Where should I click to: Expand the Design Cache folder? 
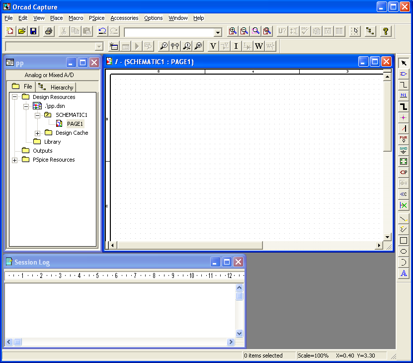(37, 133)
